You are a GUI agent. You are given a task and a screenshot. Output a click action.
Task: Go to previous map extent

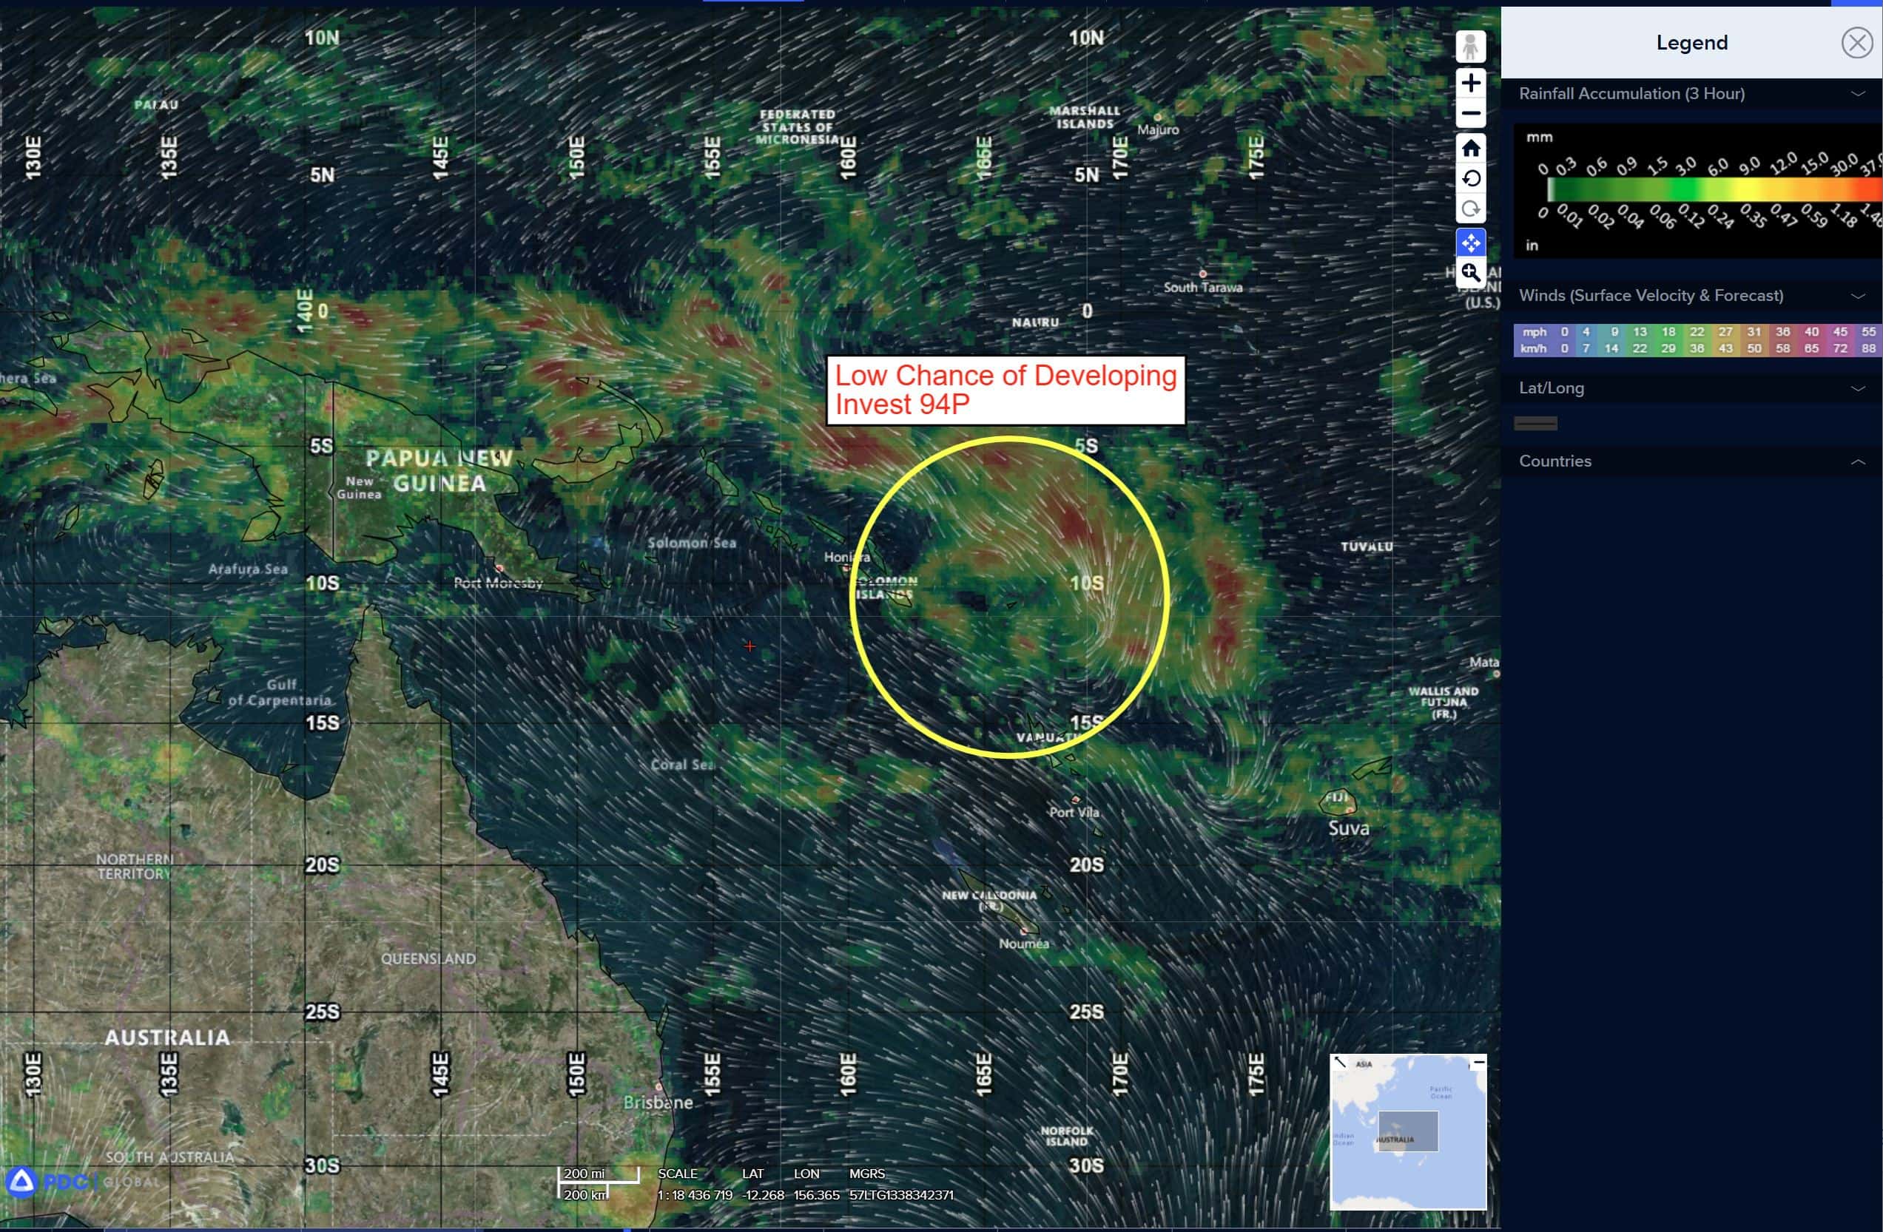pos(1470,179)
